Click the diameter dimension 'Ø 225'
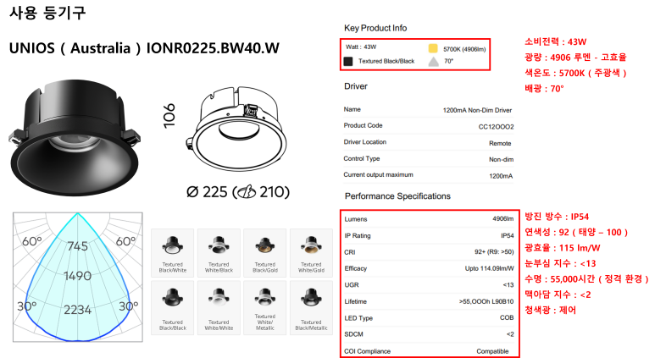Image resolution: width=655 pixels, height=358 pixels. [208, 192]
